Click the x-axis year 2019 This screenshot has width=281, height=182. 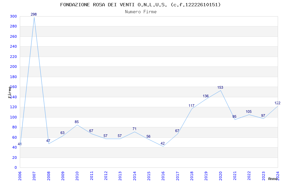pos(206,176)
